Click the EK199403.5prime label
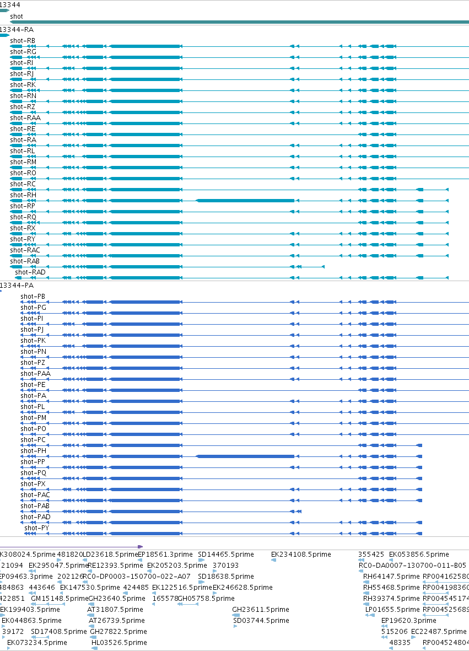The image size is (469, 651). click(x=30, y=610)
